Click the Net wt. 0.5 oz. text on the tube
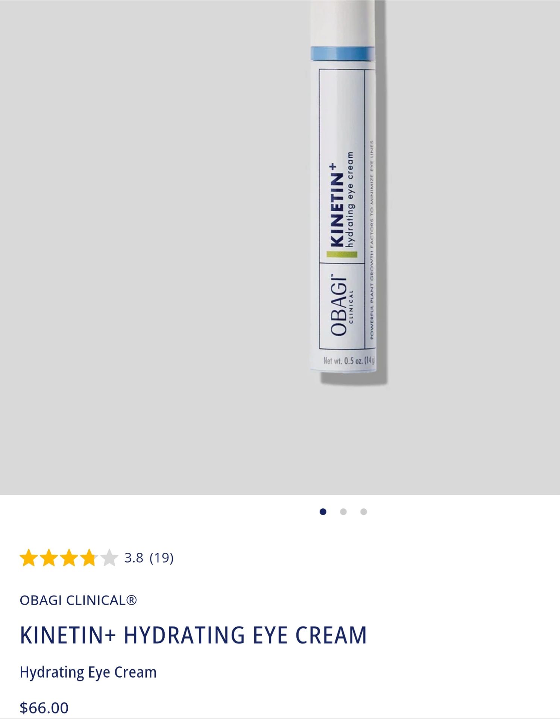The height and width of the screenshot is (722, 560). tap(348, 361)
